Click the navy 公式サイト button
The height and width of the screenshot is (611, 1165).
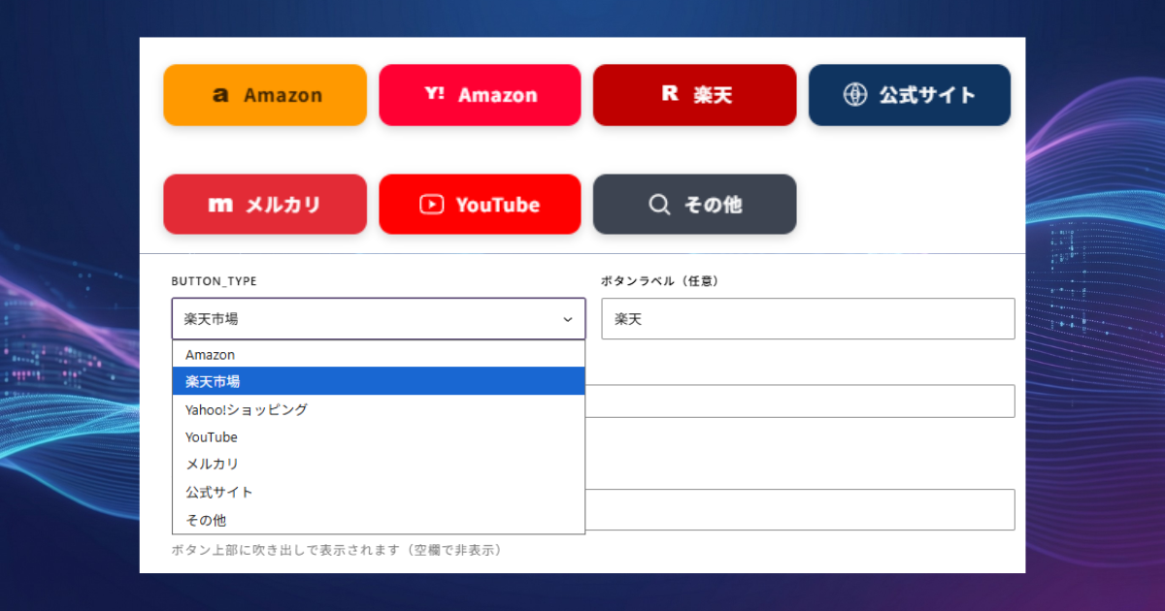coord(910,95)
